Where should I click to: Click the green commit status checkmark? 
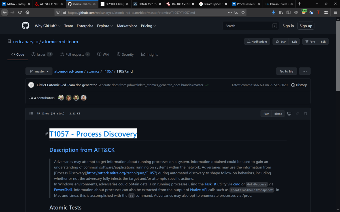(x=207, y=85)
